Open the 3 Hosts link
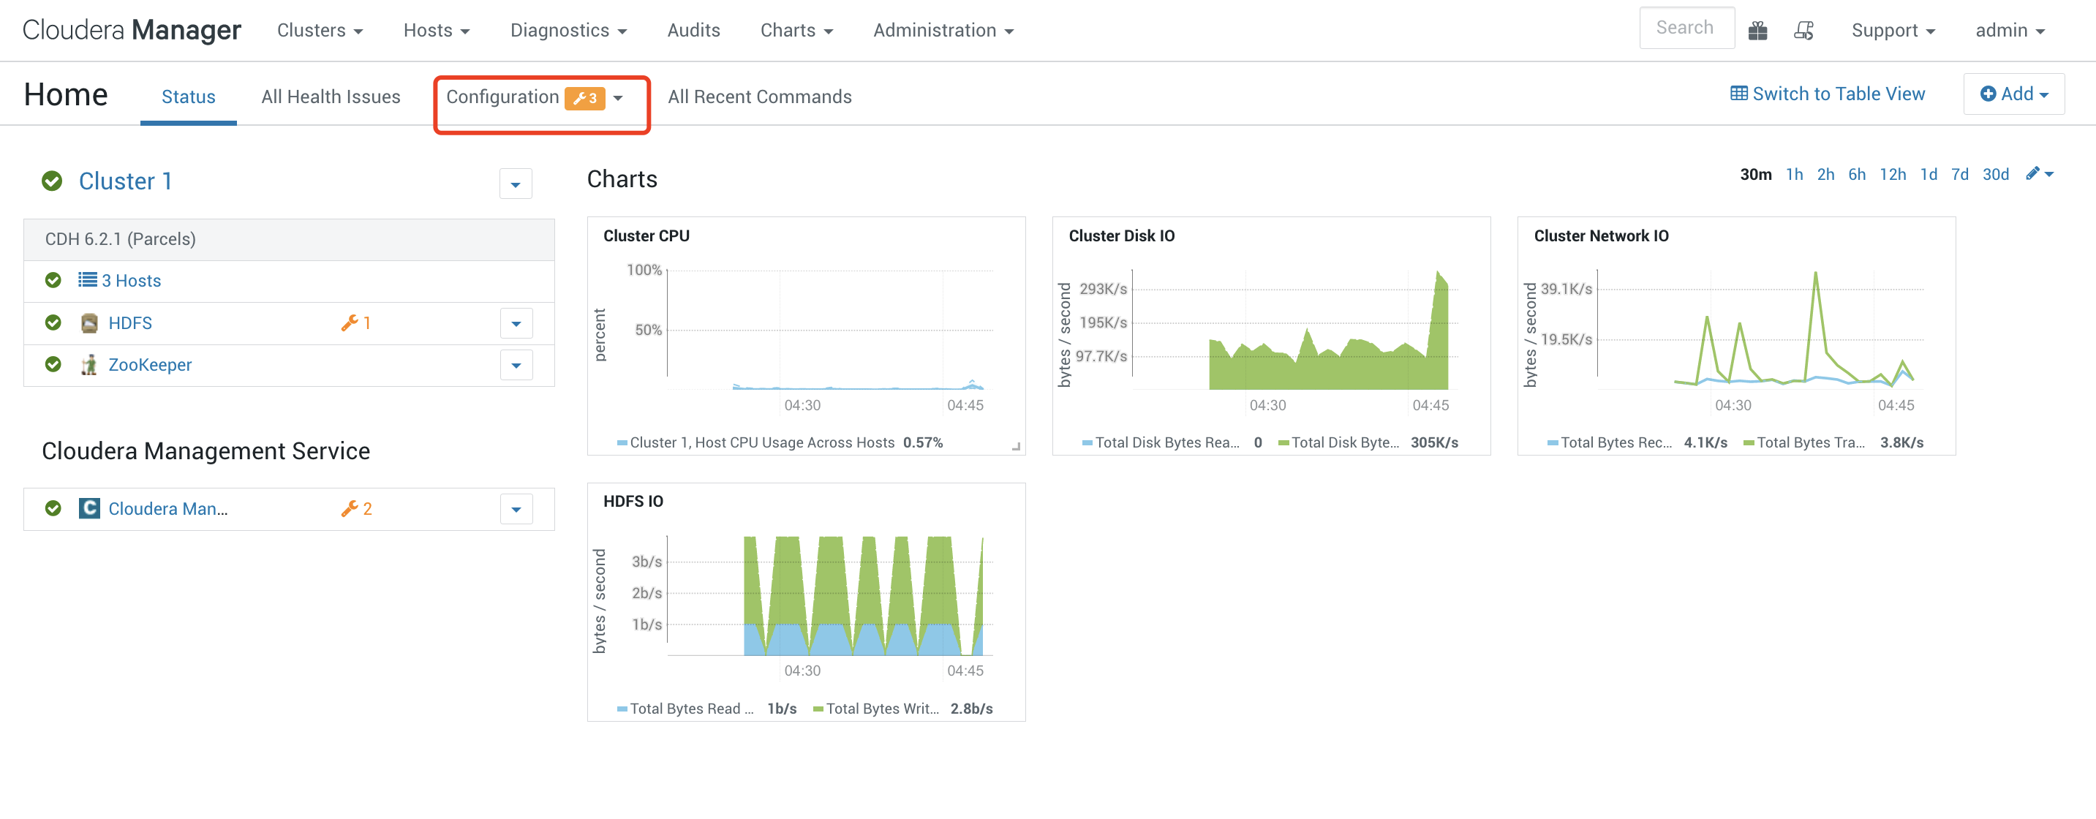Image resolution: width=2096 pixels, height=819 pixels. pos(131,281)
